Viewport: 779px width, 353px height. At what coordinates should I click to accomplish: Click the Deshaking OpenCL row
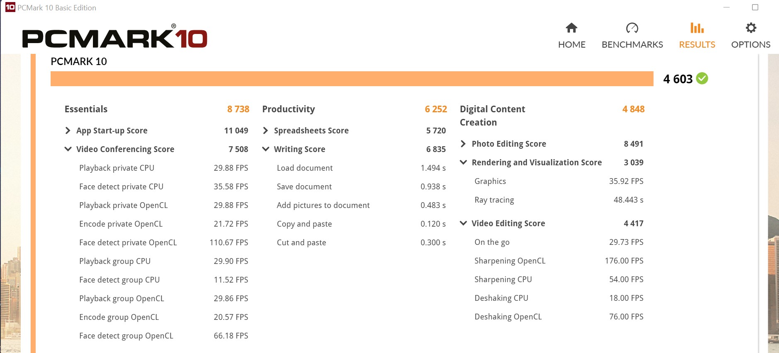(x=559, y=317)
